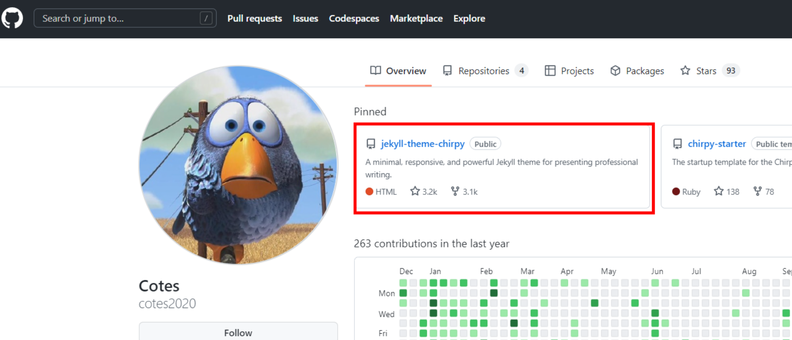This screenshot has height=340, width=792.
Task: Click '263 contributions in the last year' heading
Action: (x=431, y=244)
